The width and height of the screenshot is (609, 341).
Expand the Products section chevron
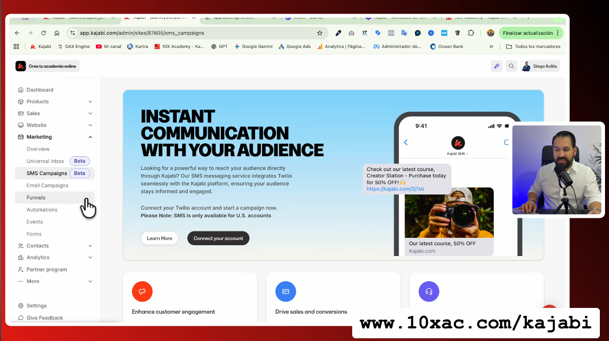pos(90,102)
